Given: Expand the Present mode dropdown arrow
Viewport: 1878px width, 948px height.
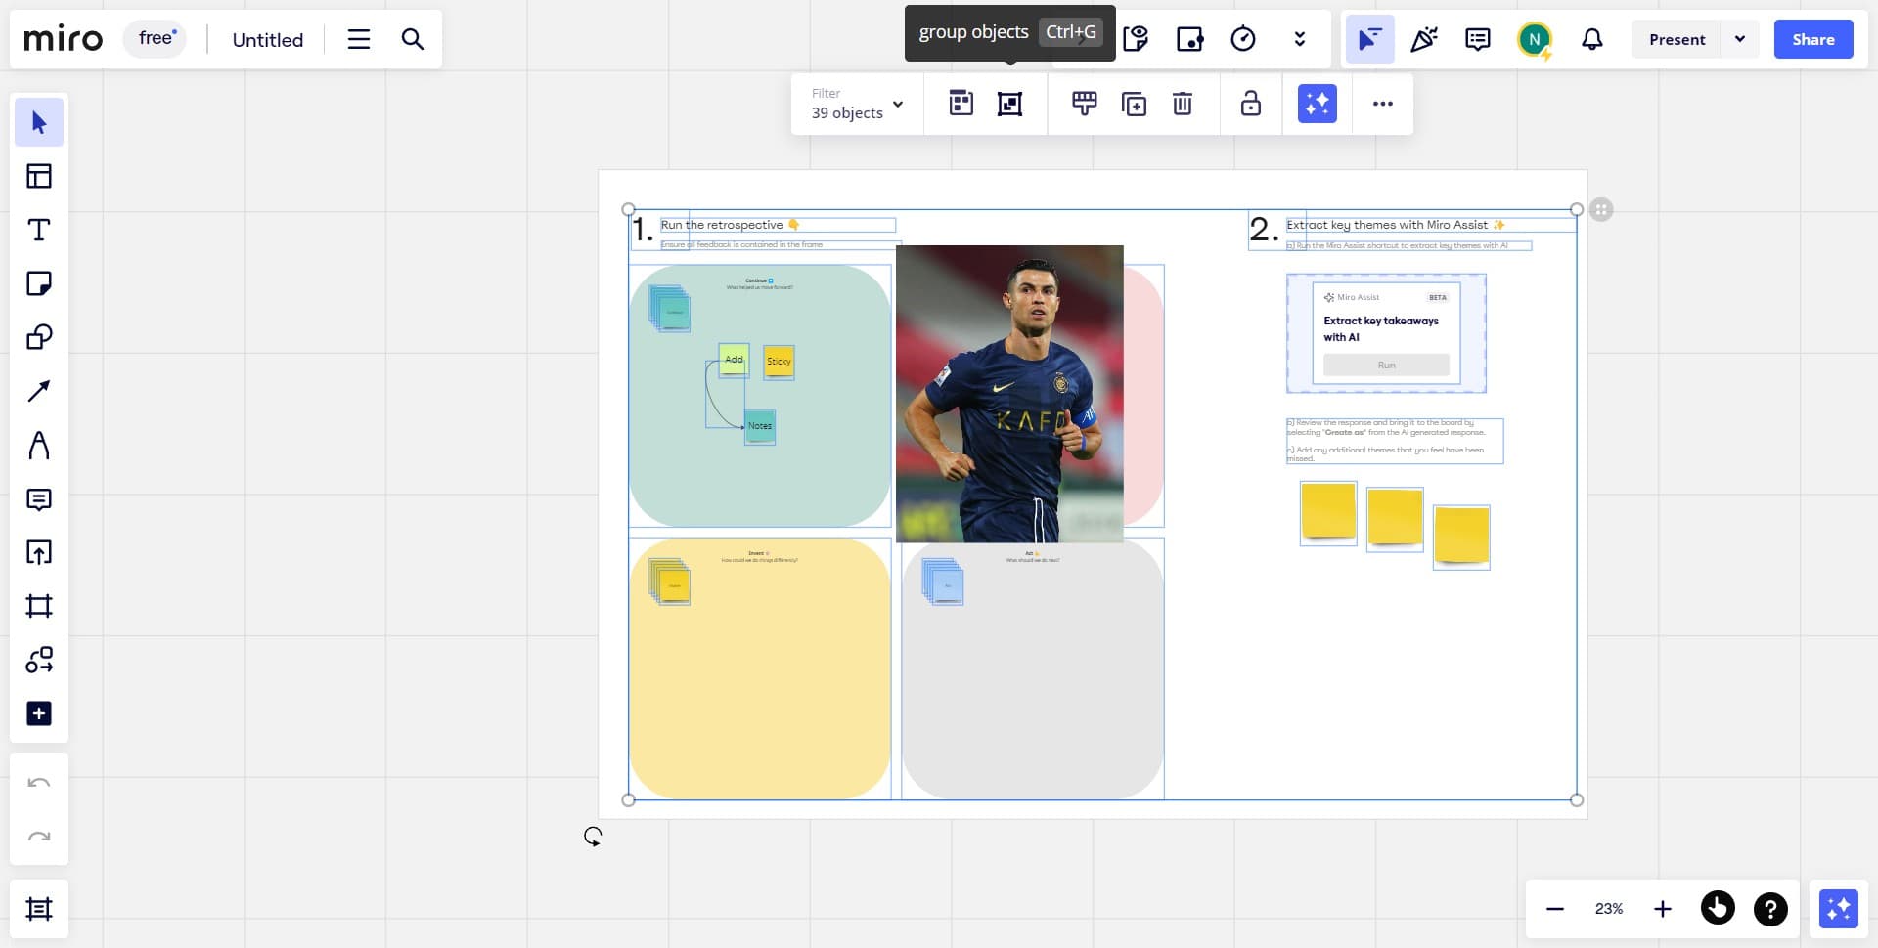Looking at the screenshot, I should [1740, 39].
